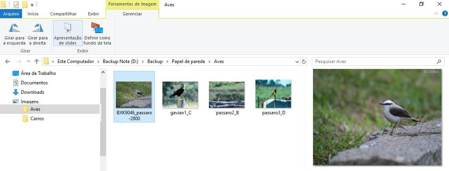Open recent locations dropdown arrow
The height and width of the screenshot is (171, 449).
coord(28,61)
